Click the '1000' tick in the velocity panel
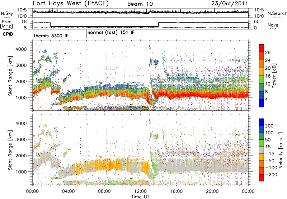The width and height of the screenshot is (287, 199). tap(21, 172)
